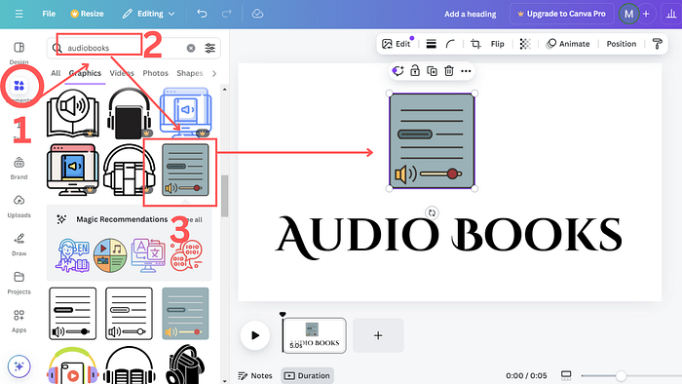Switch to the All tab
The width and height of the screenshot is (682, 384).
(x=56, y=73)
